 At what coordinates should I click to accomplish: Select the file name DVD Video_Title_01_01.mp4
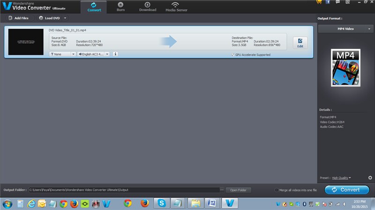click(67, 30)
